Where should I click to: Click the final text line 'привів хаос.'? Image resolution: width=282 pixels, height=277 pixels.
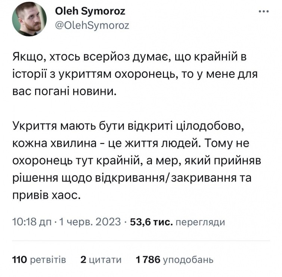pos(47,194)
